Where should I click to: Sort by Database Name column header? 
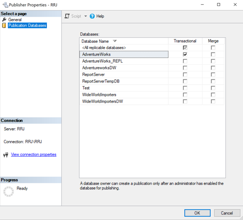(x=124, y=41)
